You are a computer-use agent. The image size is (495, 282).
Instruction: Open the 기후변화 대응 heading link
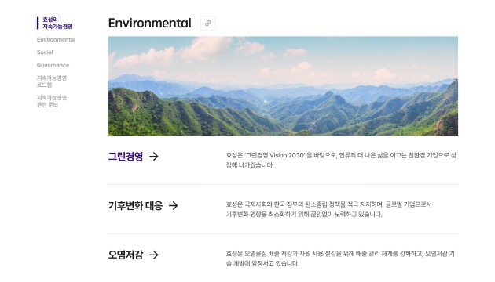135,205
